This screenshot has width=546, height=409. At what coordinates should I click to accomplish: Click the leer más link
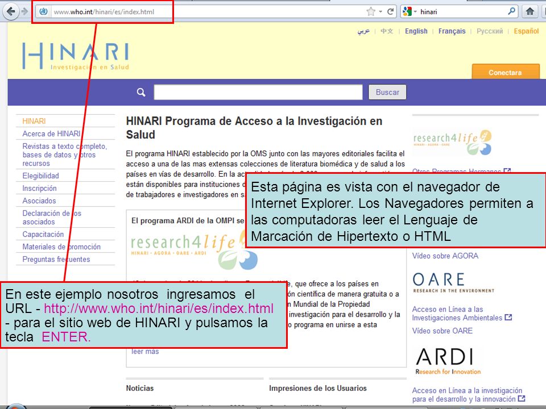click(x=145, y=352)
